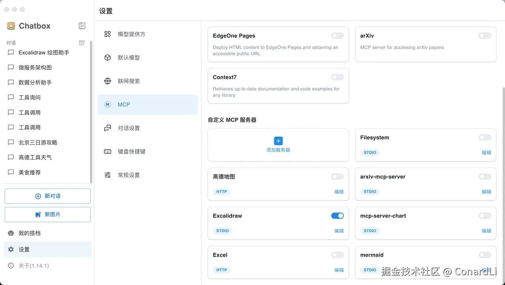
Task: Enable the arXiv built-in server toggle
Action: click(485, 36)
